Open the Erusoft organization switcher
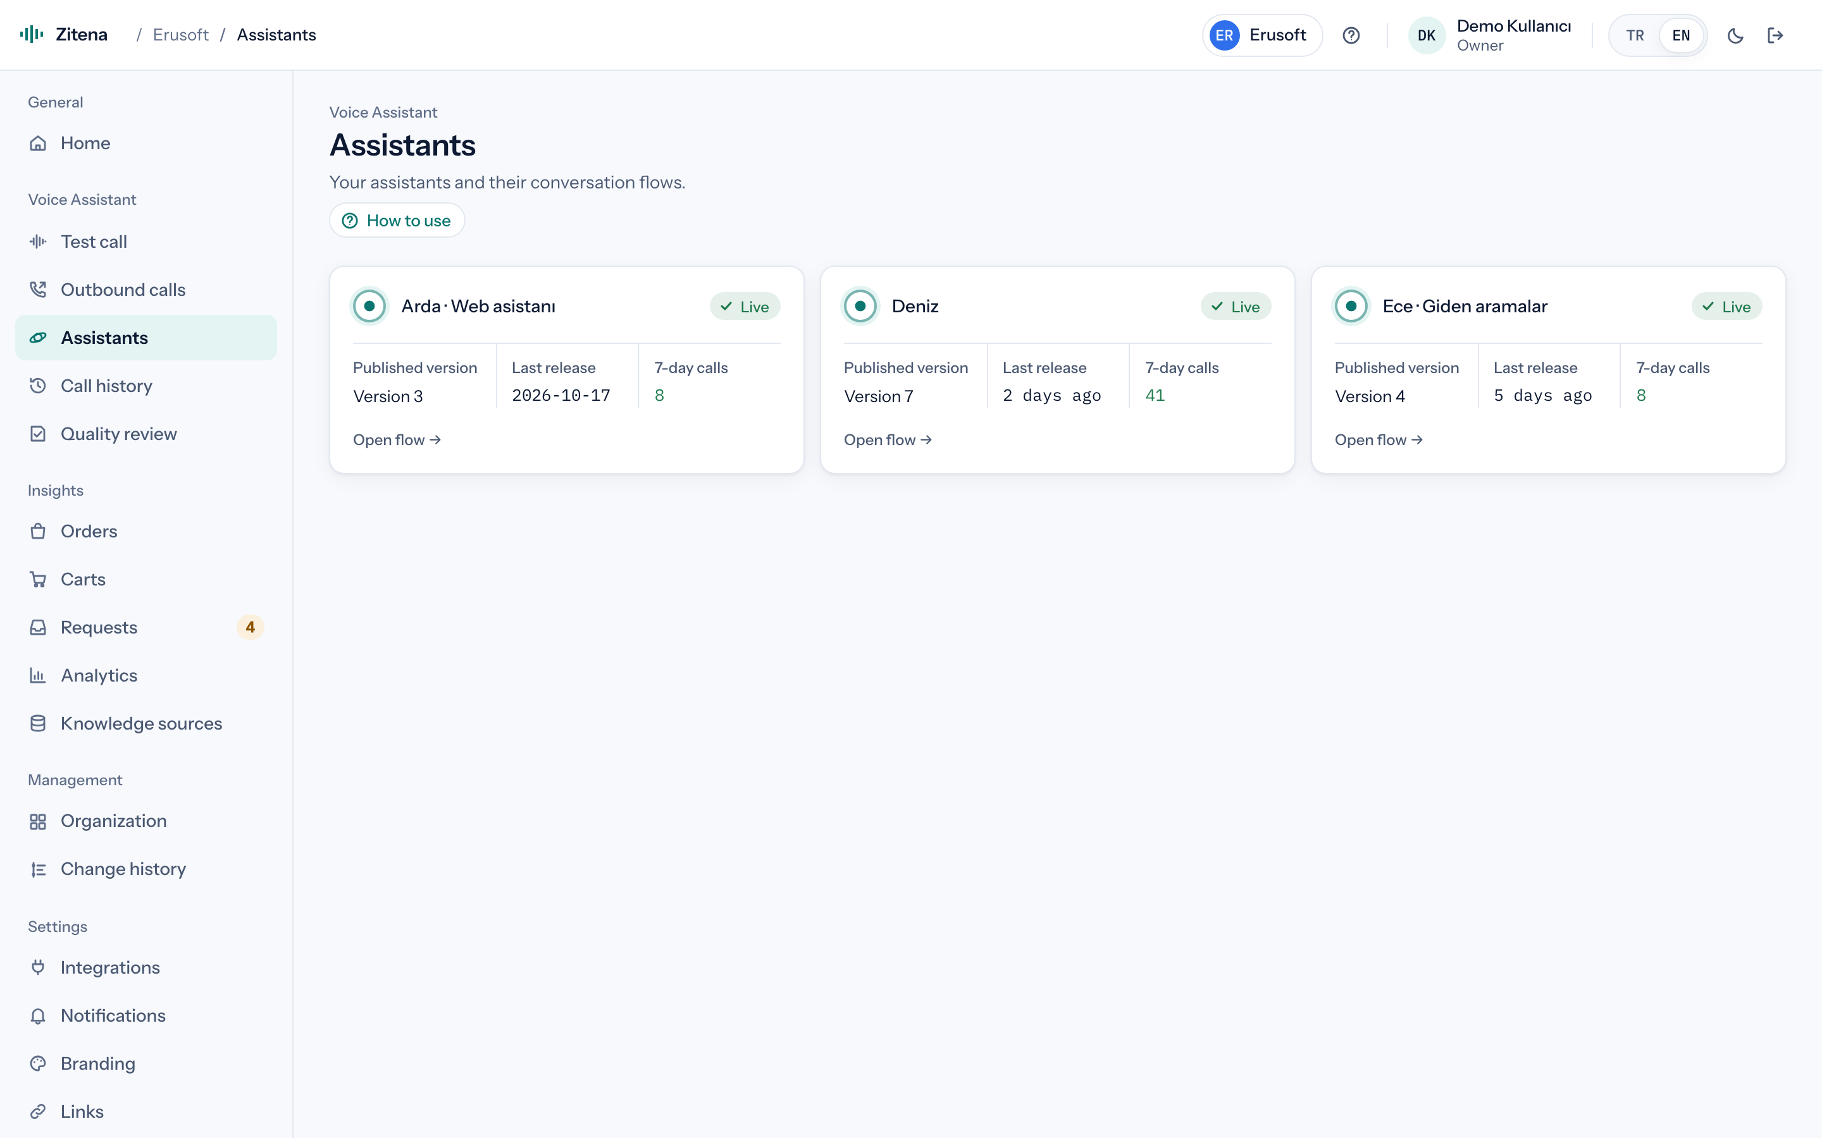Image resolution: width=1822 pixels, height=1138 pixels. [1262, 35]
